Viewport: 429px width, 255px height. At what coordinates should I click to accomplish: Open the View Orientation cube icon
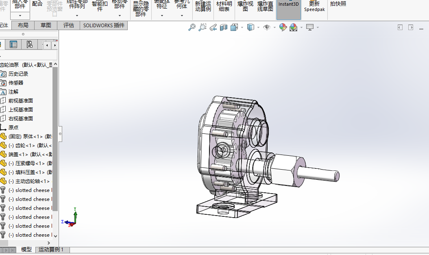pyautogui.click(x=234, y=27)
